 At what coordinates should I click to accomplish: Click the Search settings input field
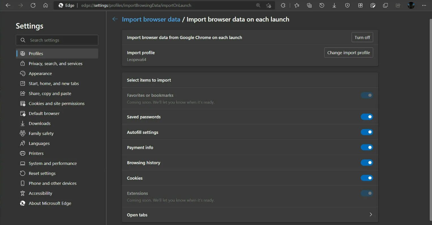point(57,40)
